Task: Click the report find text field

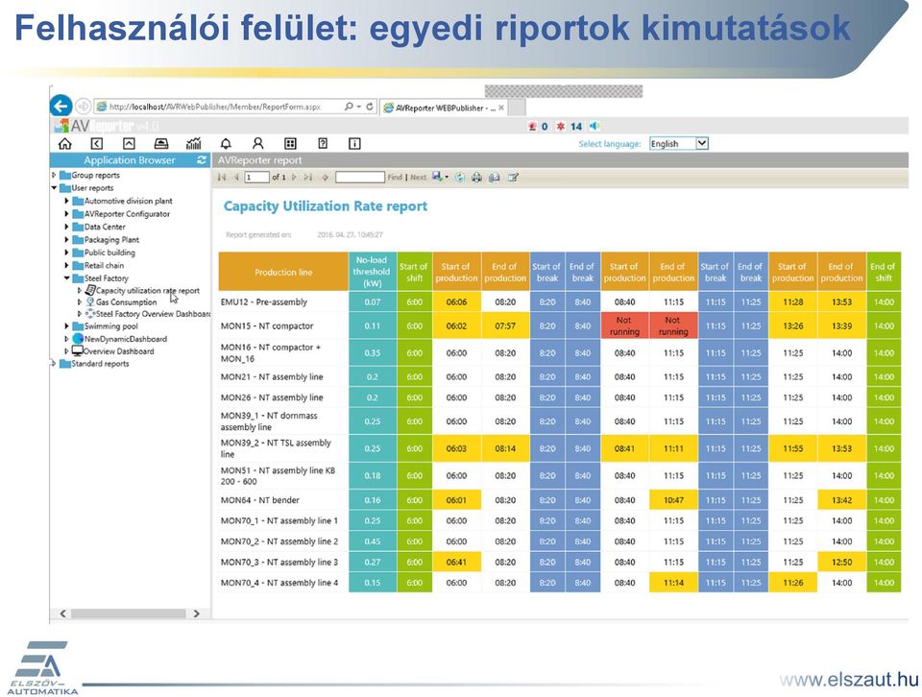Action: [x=360, y=177]
